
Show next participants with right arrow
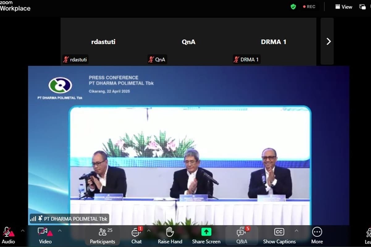click(328, 41)
